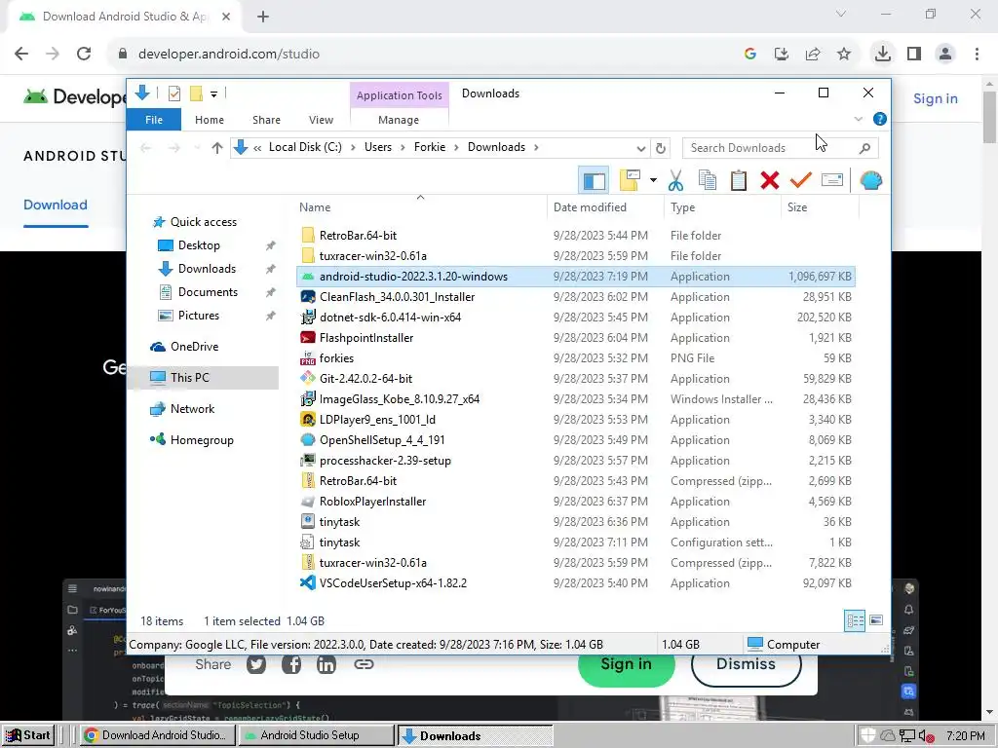The image size is (998, 748).
Task: Switch to Android Studio Setup taskbar item
Action: pyautogui.click(x=317, y=735)
